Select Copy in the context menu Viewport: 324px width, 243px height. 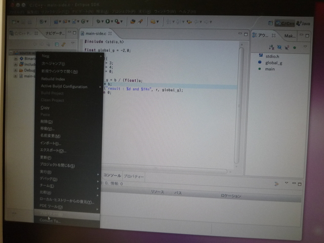(45, 107)
